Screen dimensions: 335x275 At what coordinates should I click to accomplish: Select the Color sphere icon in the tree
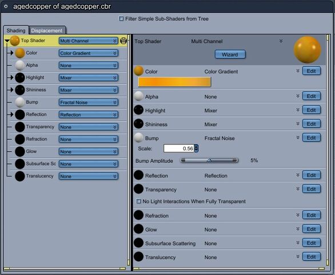click(x=20, y=53)
